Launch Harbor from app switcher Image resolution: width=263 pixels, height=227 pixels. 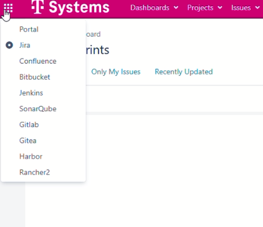tap(31, 156)
